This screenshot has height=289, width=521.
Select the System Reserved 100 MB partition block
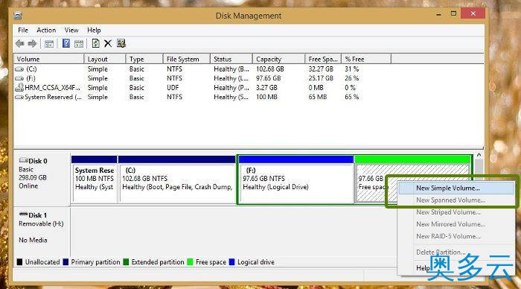click(95, 180)
